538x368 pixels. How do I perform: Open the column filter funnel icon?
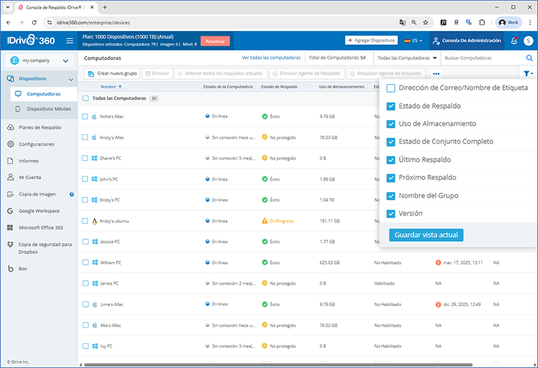(527, 73)
